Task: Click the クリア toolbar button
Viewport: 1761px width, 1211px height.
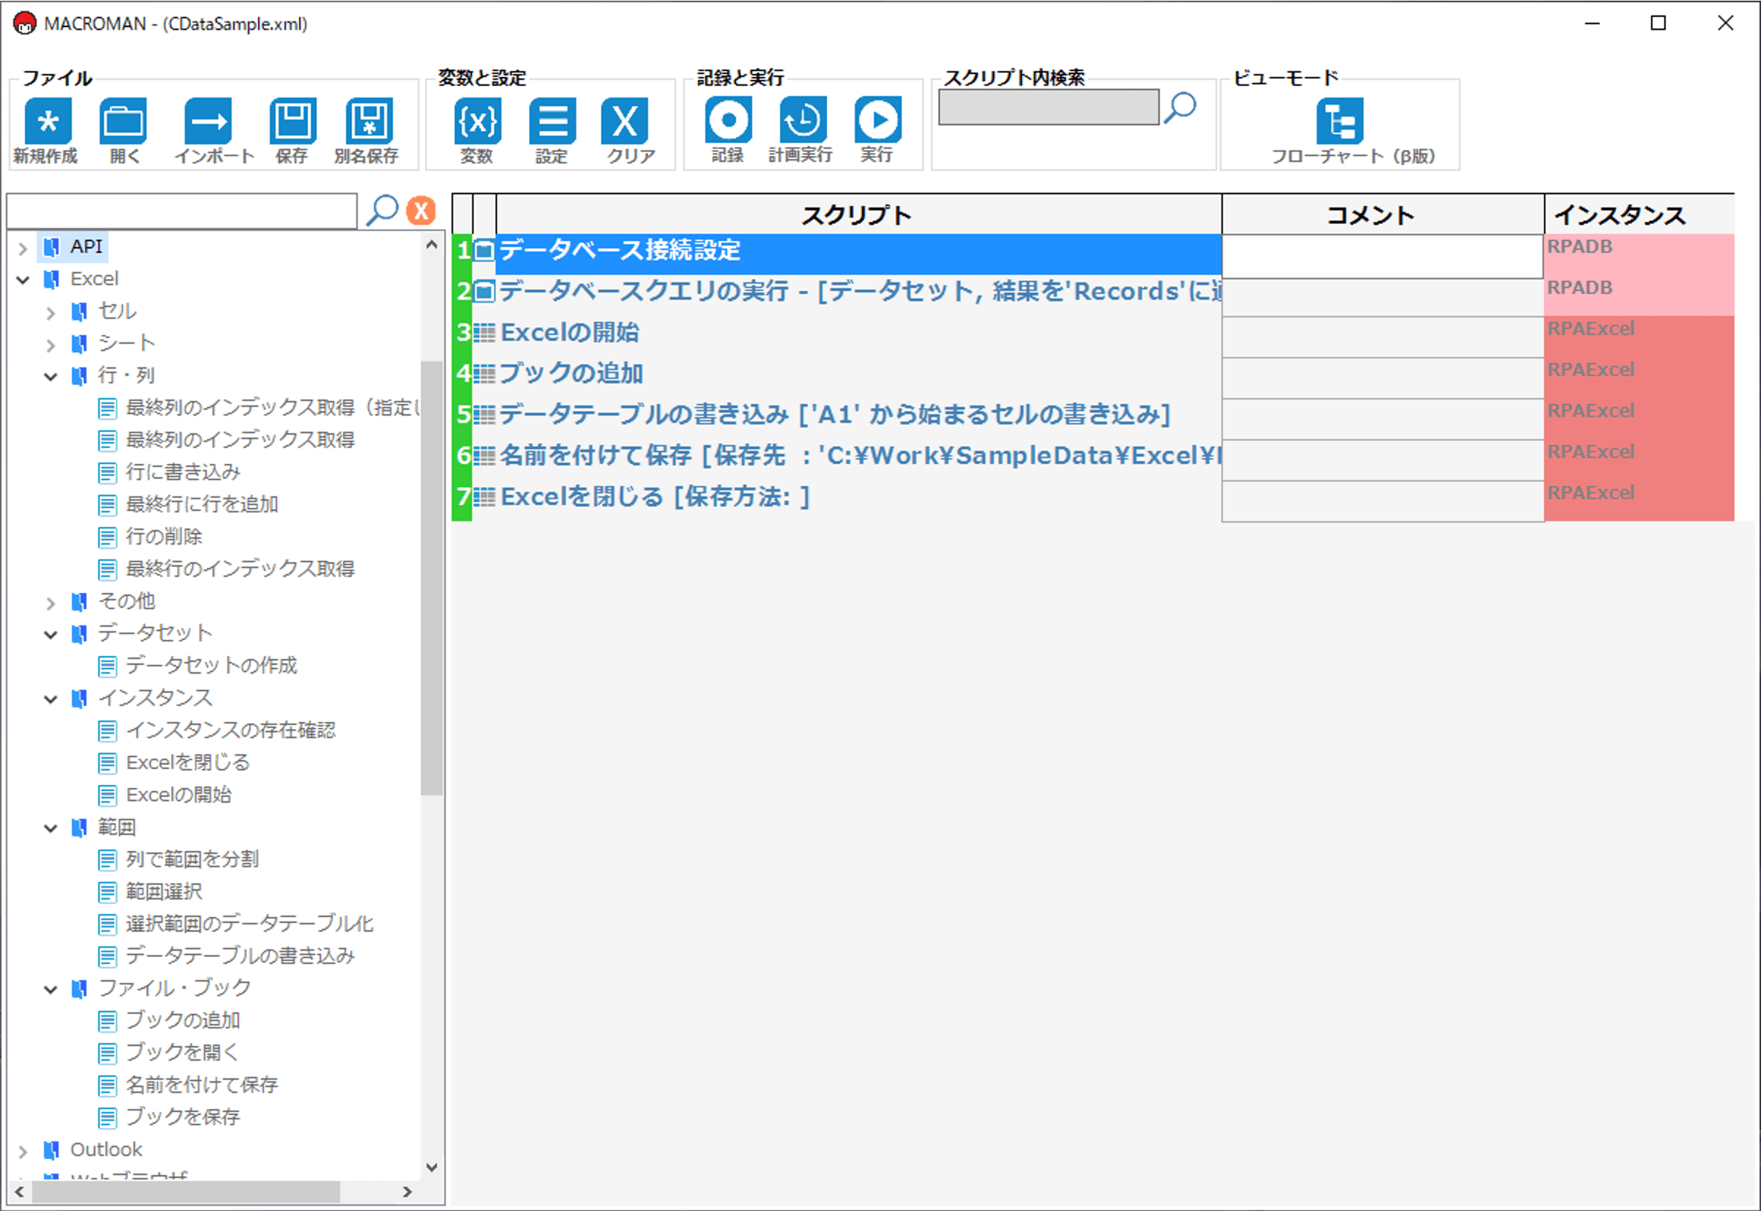Action: pyautogui.click(x=625, y=121)
